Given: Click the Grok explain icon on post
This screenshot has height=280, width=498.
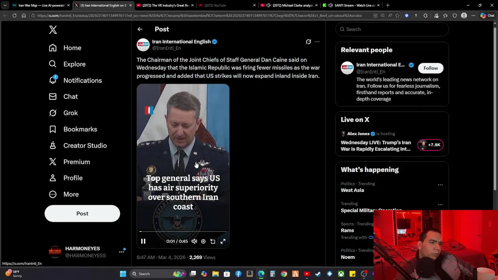Looking at the screenshot, I should pyautogui.click(x=308, y=42).
